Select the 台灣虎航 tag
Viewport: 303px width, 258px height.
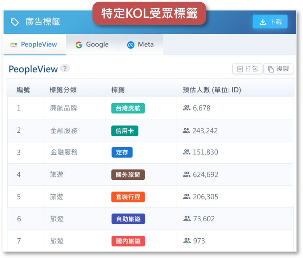pos(128,108)
